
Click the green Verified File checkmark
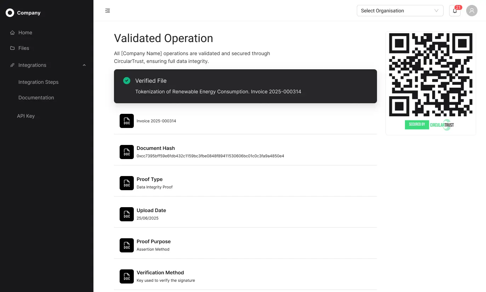coord(126,81)
